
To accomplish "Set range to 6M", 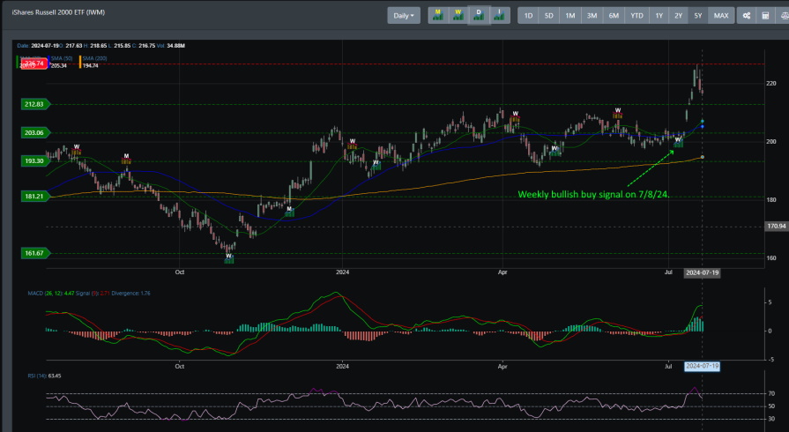I will (x=614, y=16).
